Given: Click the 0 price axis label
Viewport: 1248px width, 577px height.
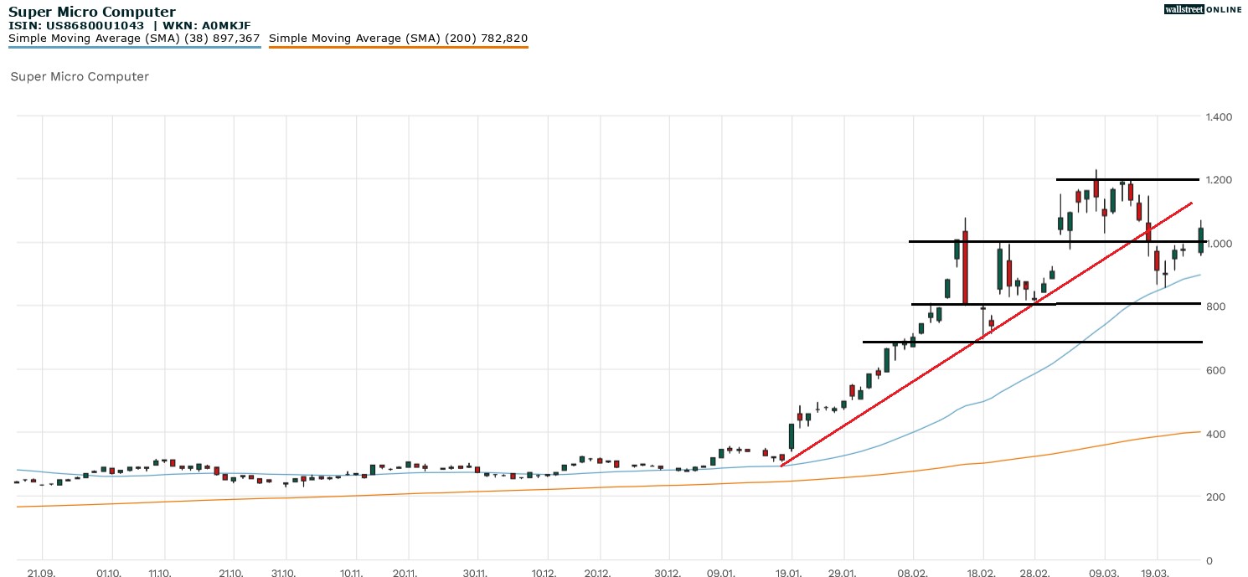Looking at the screenshot, I should [1209, 560].
